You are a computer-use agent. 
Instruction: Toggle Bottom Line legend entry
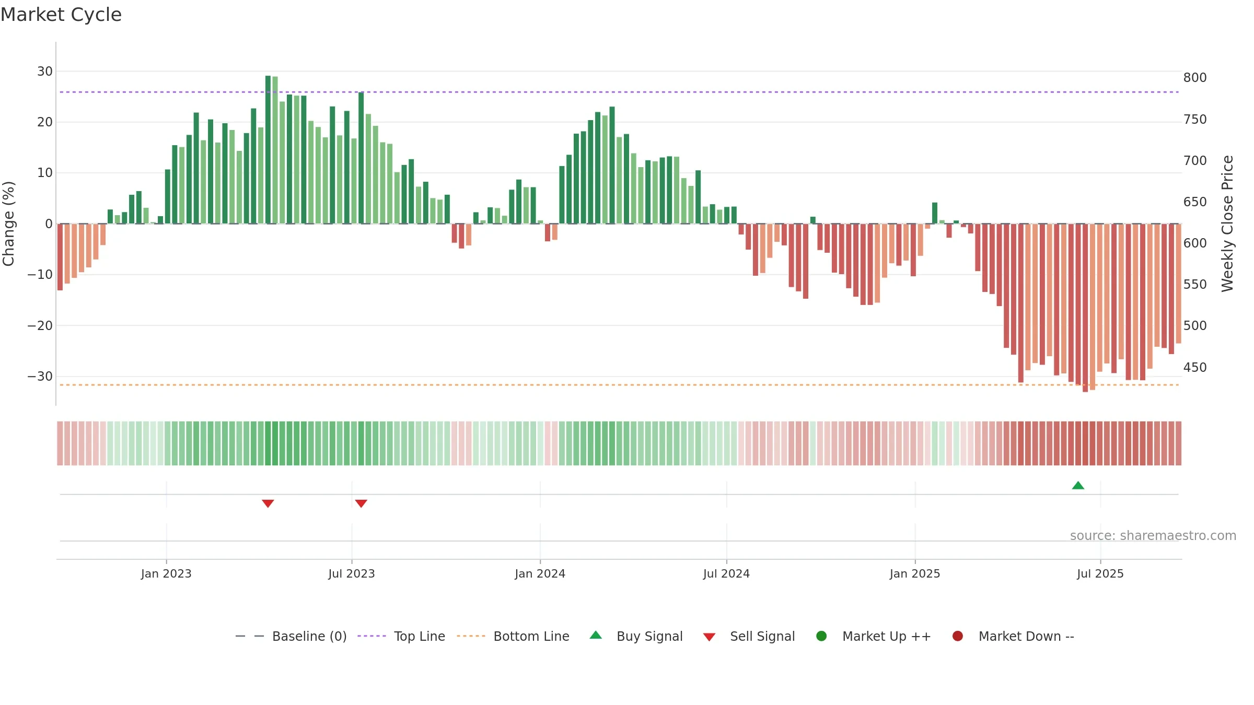point(513,636)
